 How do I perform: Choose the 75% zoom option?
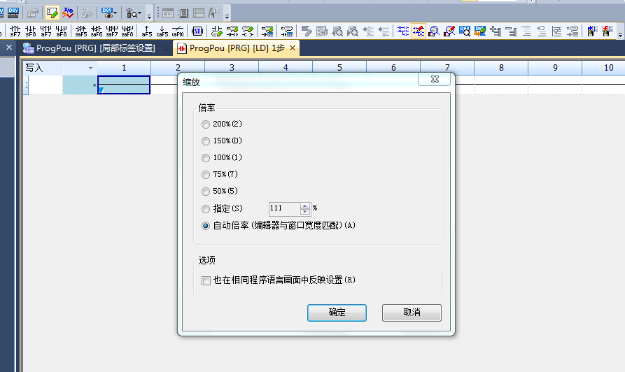[205, 175]
